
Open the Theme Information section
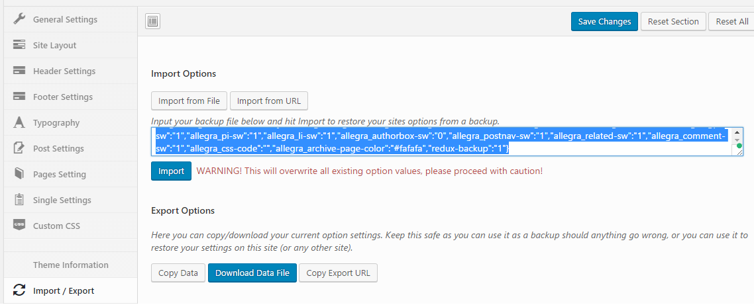70,265
